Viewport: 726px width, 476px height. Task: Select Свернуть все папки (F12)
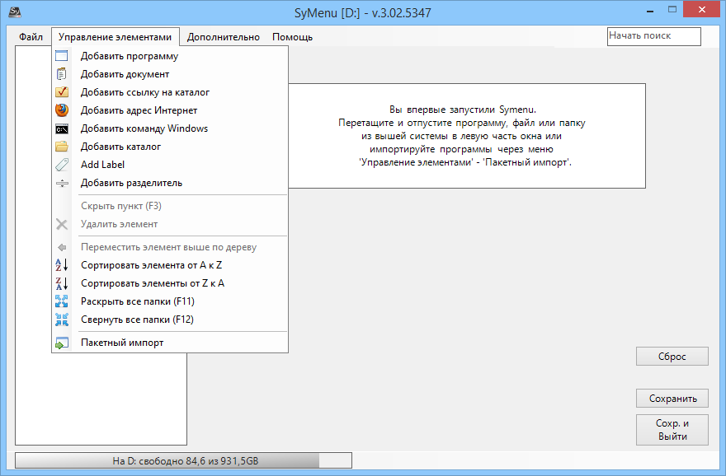[x=170, y=320]
